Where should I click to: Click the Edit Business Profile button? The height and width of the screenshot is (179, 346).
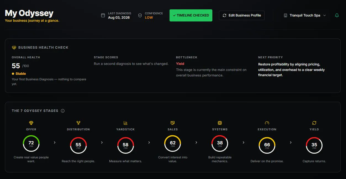tap(242, 15)
